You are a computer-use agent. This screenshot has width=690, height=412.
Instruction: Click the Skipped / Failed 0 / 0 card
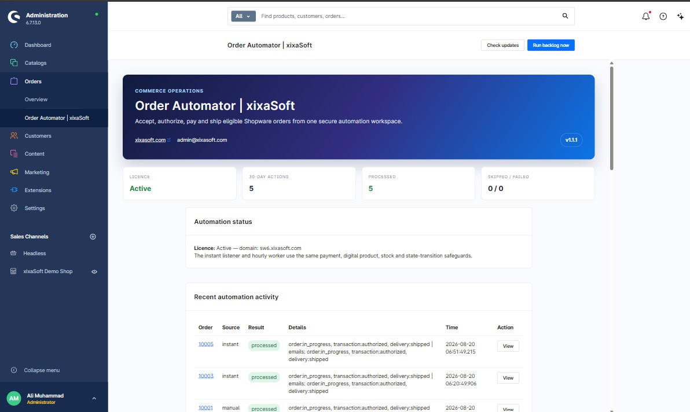[x=538, y=183]
